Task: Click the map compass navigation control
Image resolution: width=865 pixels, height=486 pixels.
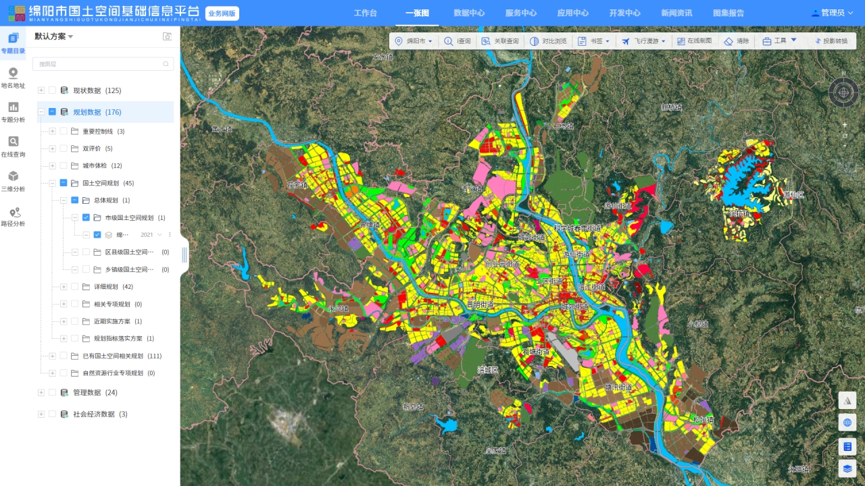Action: (843, 92)
